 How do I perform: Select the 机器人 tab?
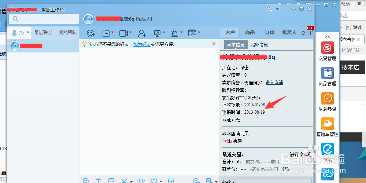point(289,33)
